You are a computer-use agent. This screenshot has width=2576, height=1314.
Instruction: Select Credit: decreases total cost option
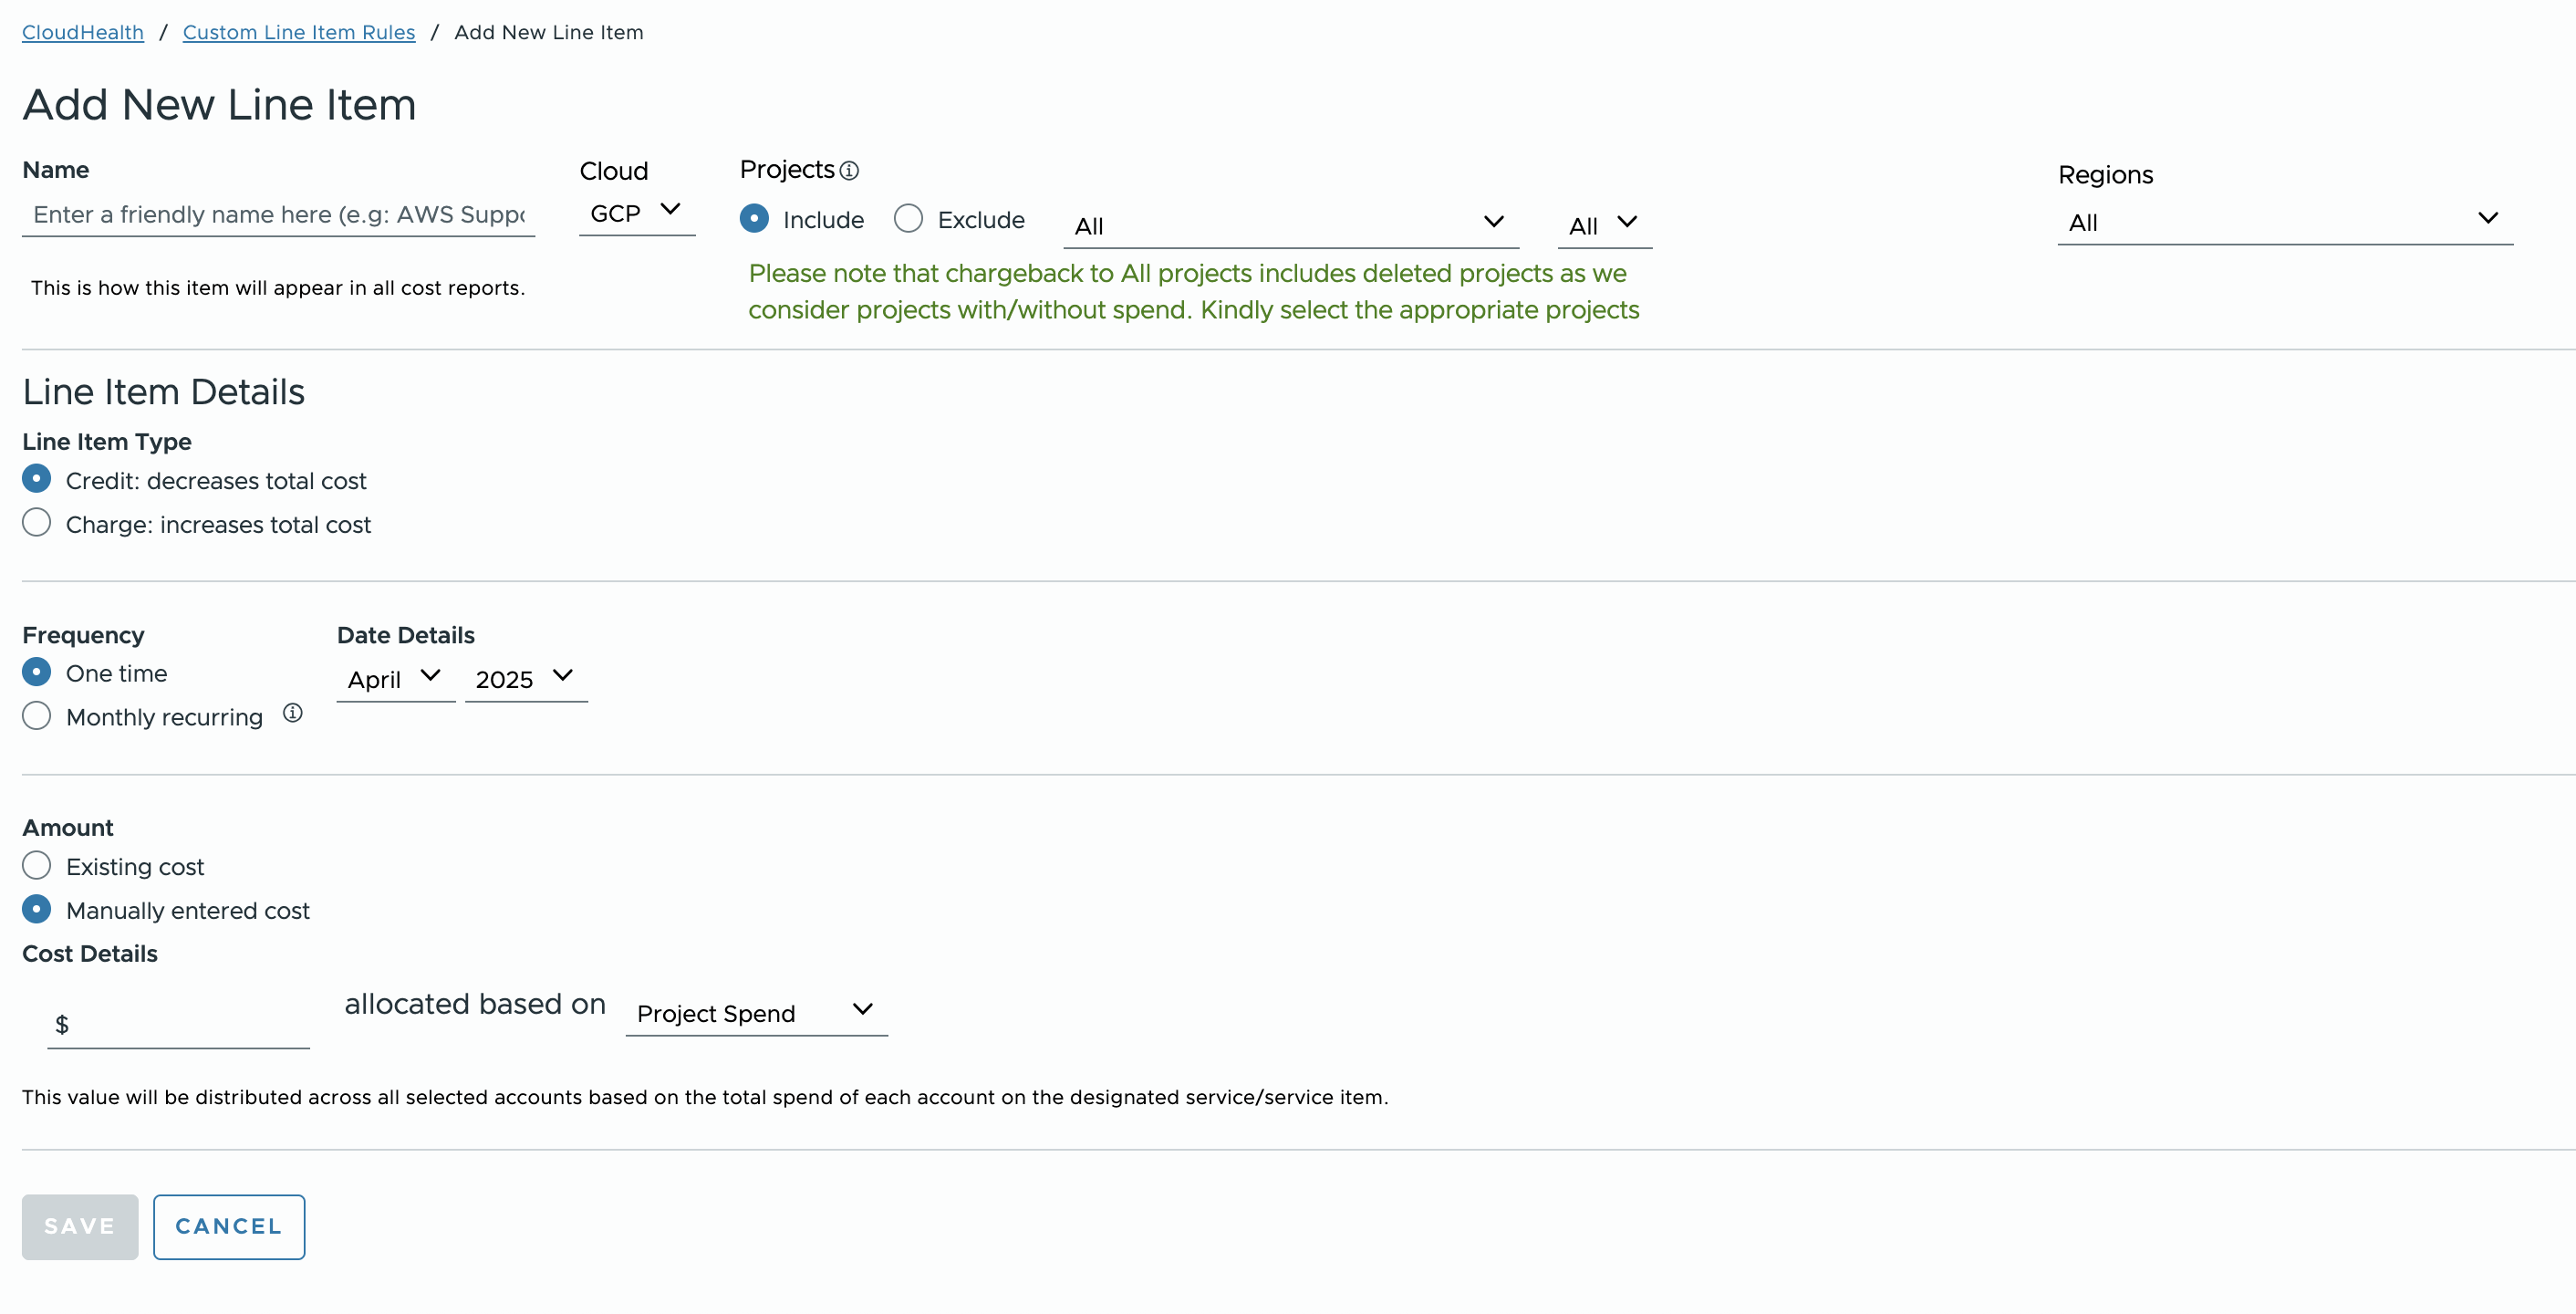(x=37, y=479)
